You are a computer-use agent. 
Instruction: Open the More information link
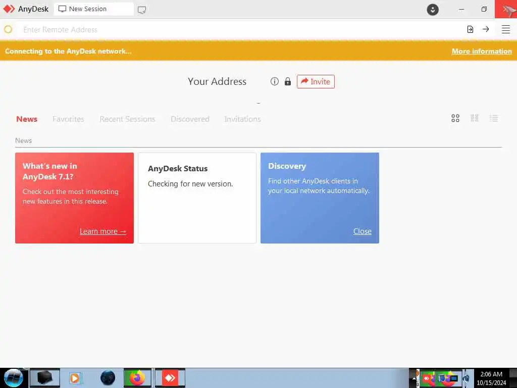click(x=482, y=51)
